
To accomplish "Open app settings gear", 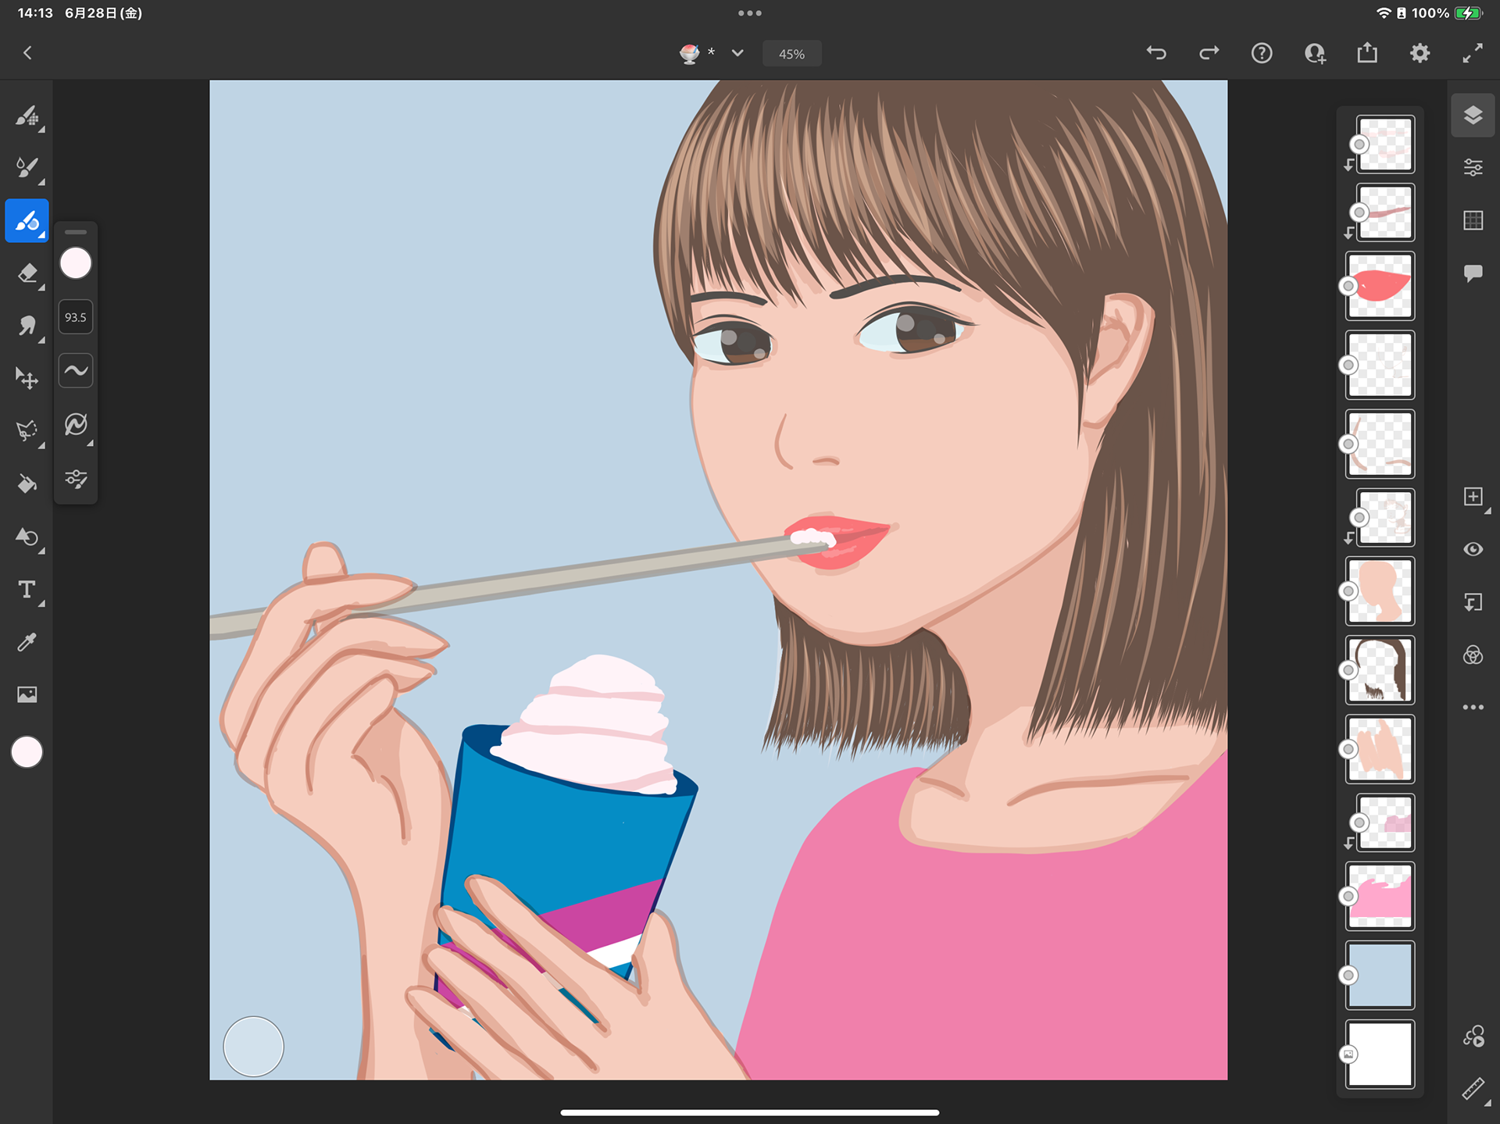I will point(1420,53).
